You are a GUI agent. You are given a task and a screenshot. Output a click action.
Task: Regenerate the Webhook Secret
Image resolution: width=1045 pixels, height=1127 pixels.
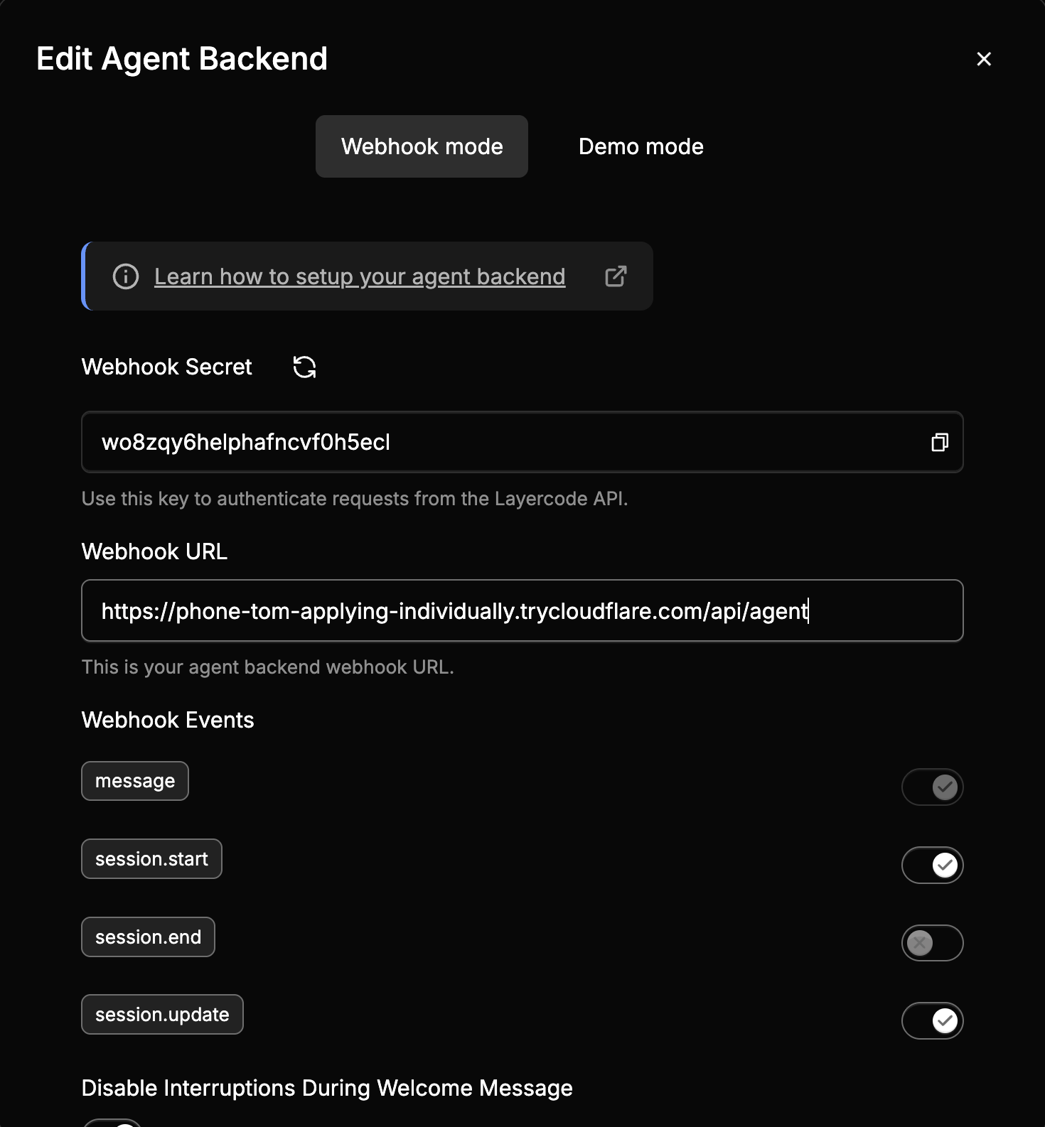coord(304,367)
